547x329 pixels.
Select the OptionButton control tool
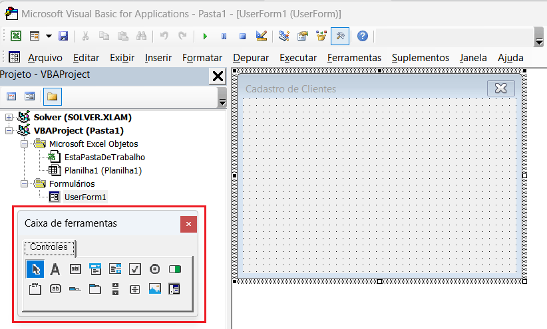point(154,269)
